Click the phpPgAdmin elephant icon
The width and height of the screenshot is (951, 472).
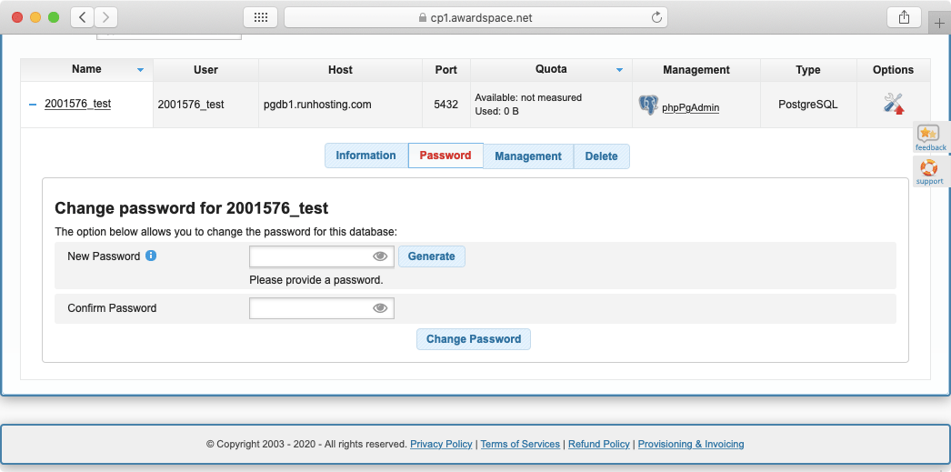(648, 105)
